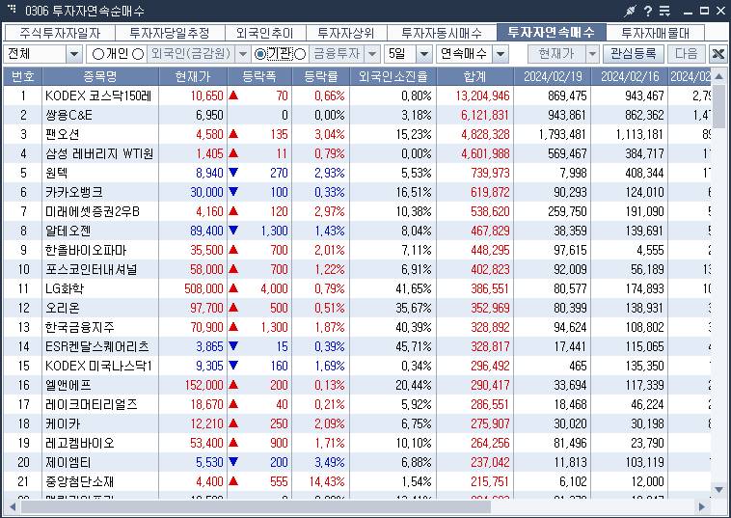The width and height of the screenshot is (731, 518).
Task: Sort by the 등락률 column header
Action: tap(321, 76)
